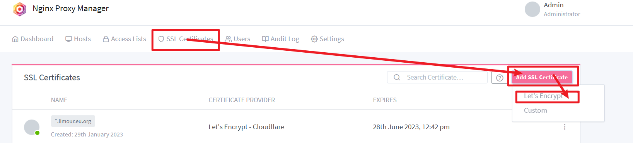Image resolution: width=633 pixels, height=143 pixels.
Task: Focus the Search Certificate field
Action: tap(437, 78)
